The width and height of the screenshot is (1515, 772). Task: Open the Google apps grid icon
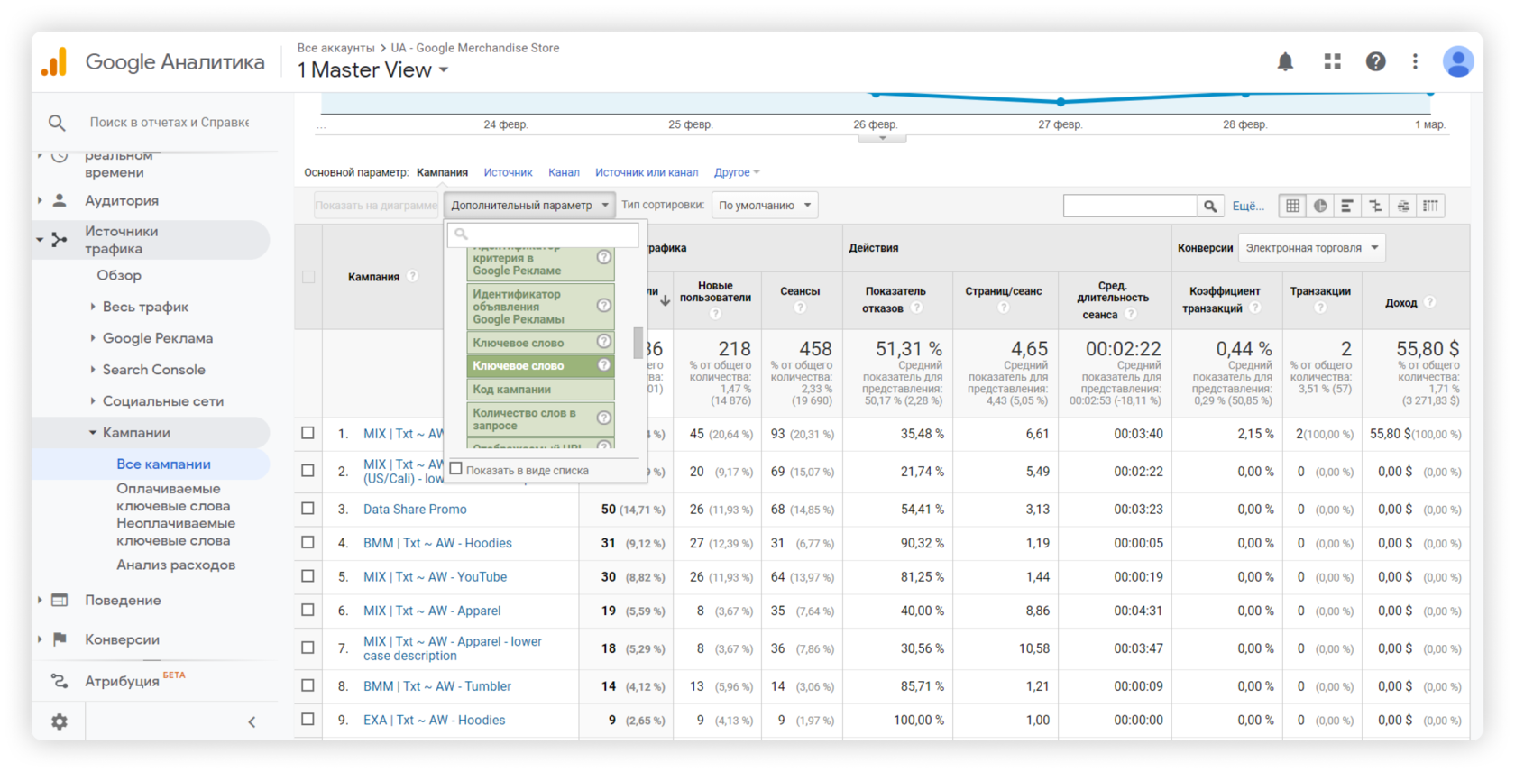tap(1332, 61)
